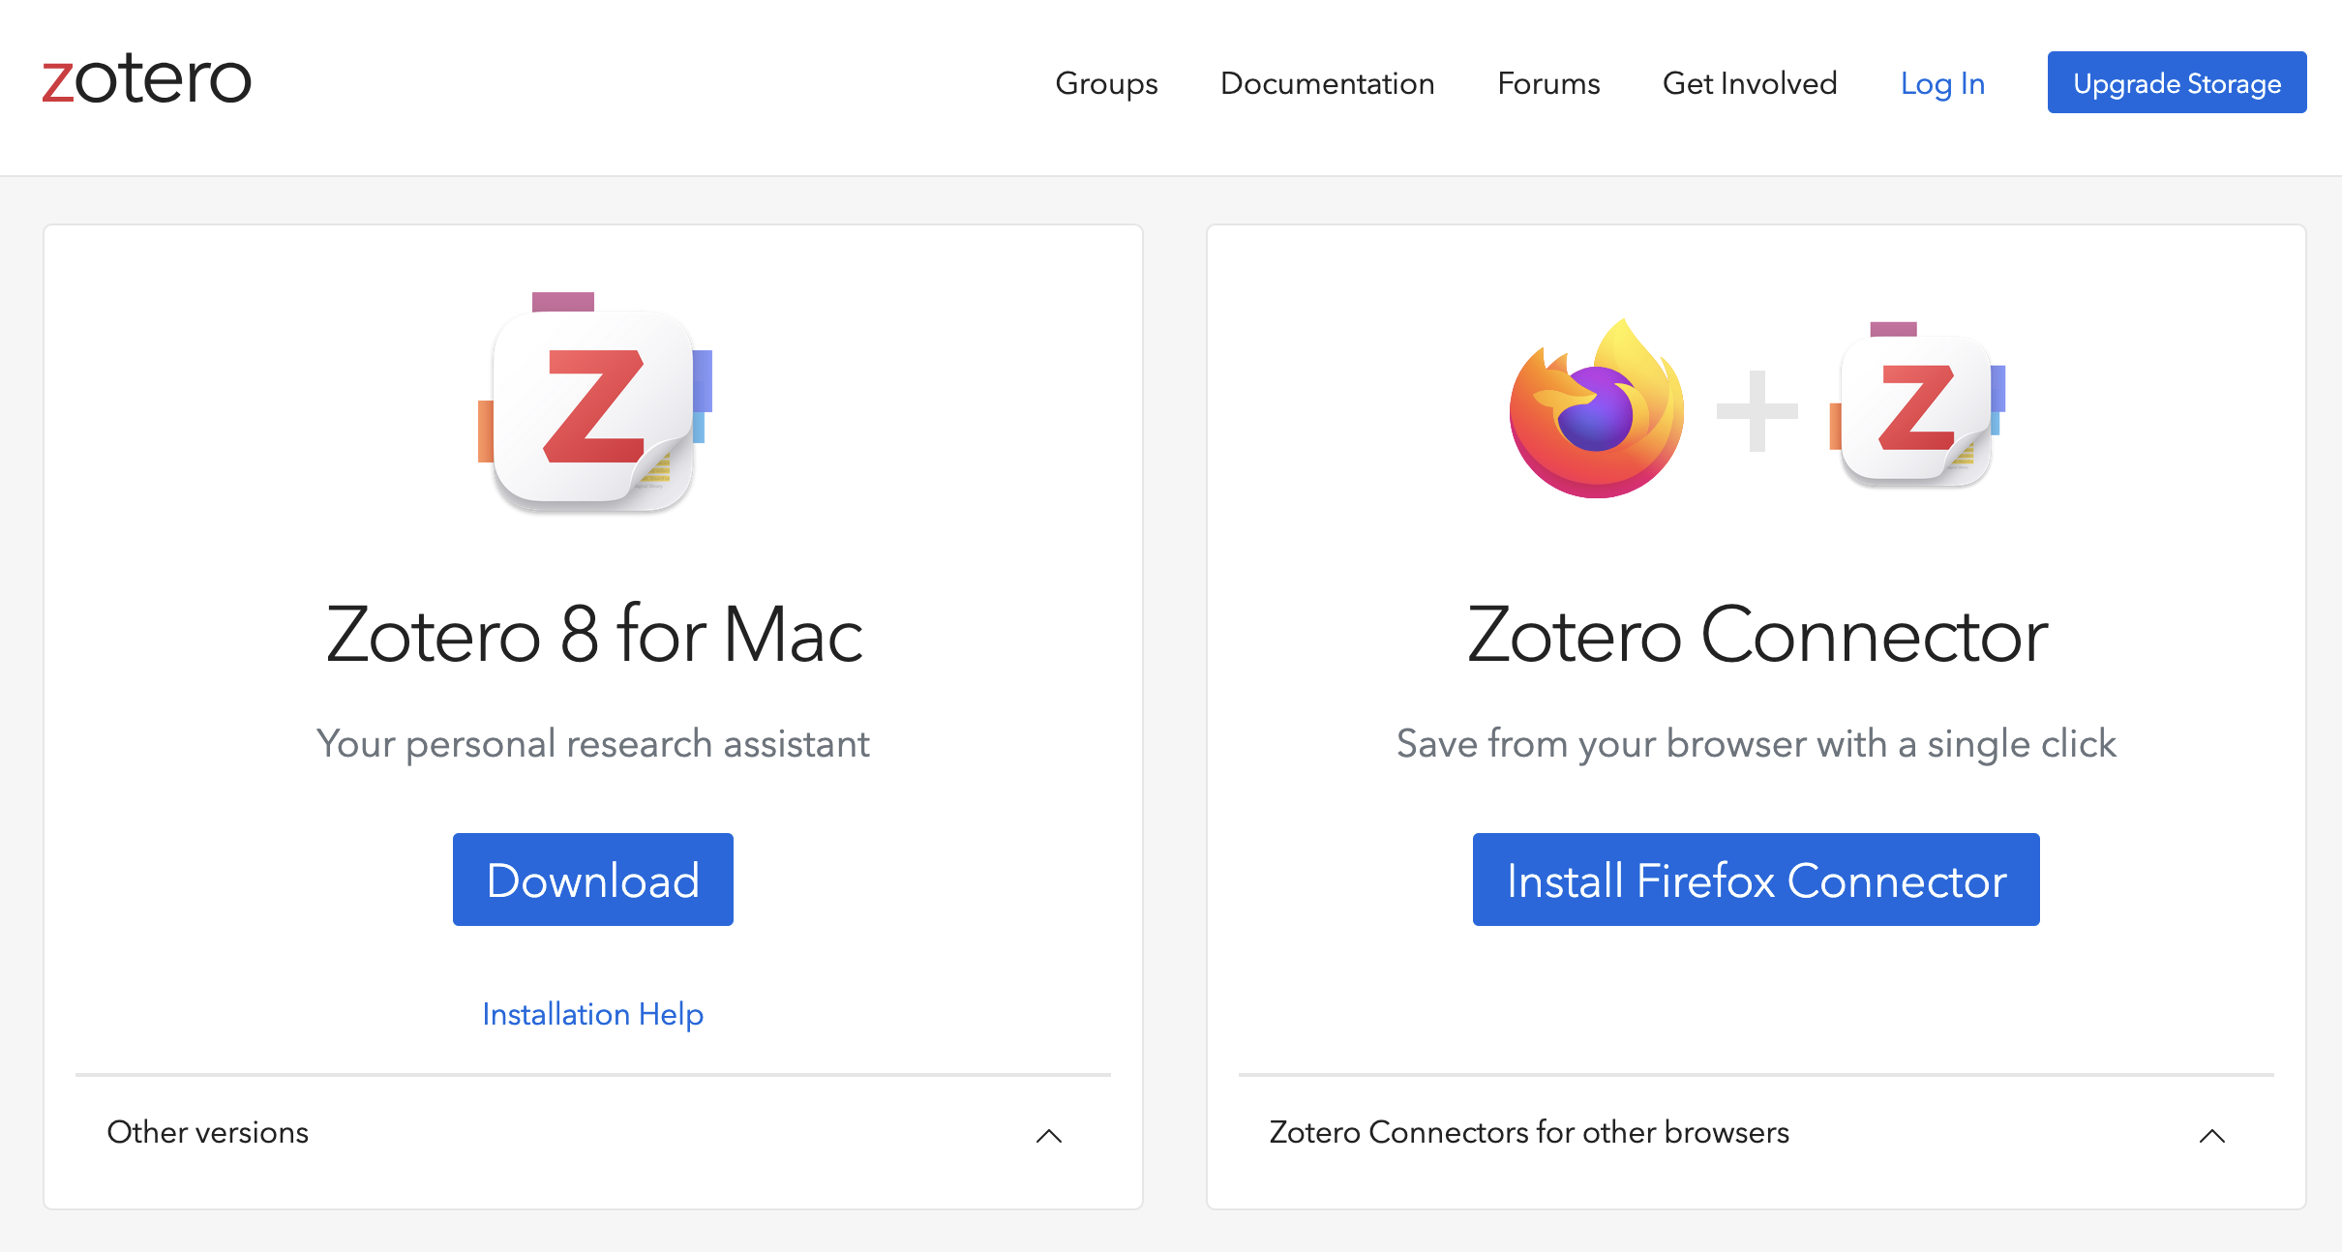This screenshot has height=1252, width=2342.
Task: Go to Documentation in navigation
Action: point(1327,83)
